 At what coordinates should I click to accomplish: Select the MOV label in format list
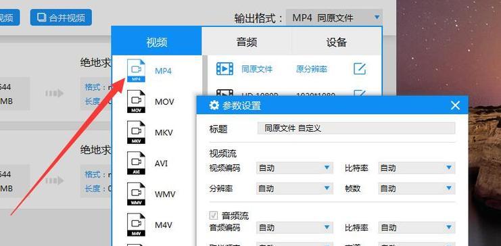(164, 101)
